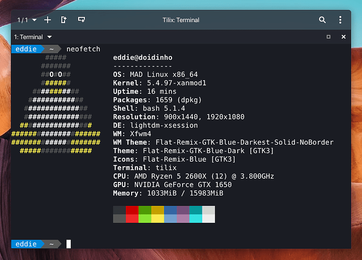
Task: Expand the 1/1 session switcher dropdown
Action: tap(27, 20)
